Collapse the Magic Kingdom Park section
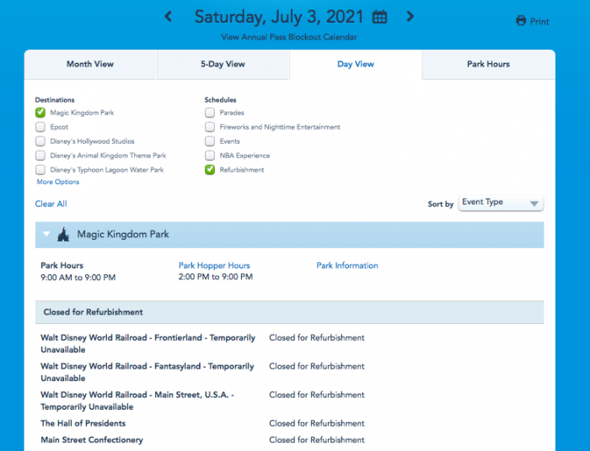The image size is (590, 451). [x=47, y=235]
